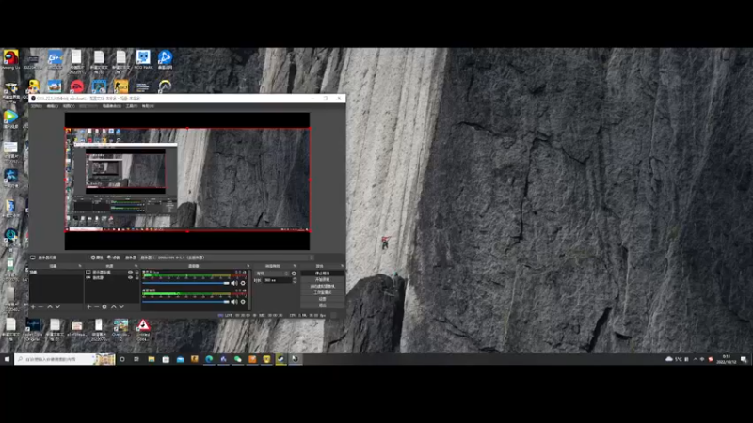The image size is (753, 423).
Task: Open Steam from the taskbar
Action: click(280, 359)
